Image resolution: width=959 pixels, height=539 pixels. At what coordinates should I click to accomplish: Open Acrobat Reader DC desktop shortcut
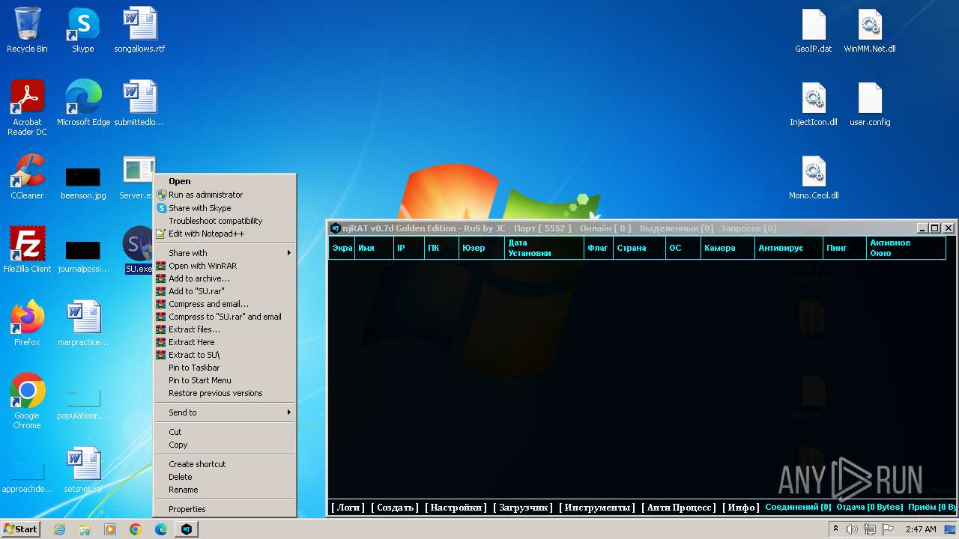pyautogui.click(x=27, y=108)
